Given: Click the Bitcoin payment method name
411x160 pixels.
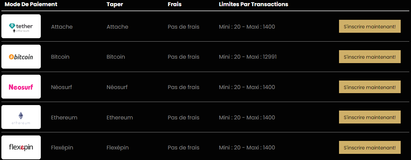Looking at the screenshot, I should coord(60,57).
